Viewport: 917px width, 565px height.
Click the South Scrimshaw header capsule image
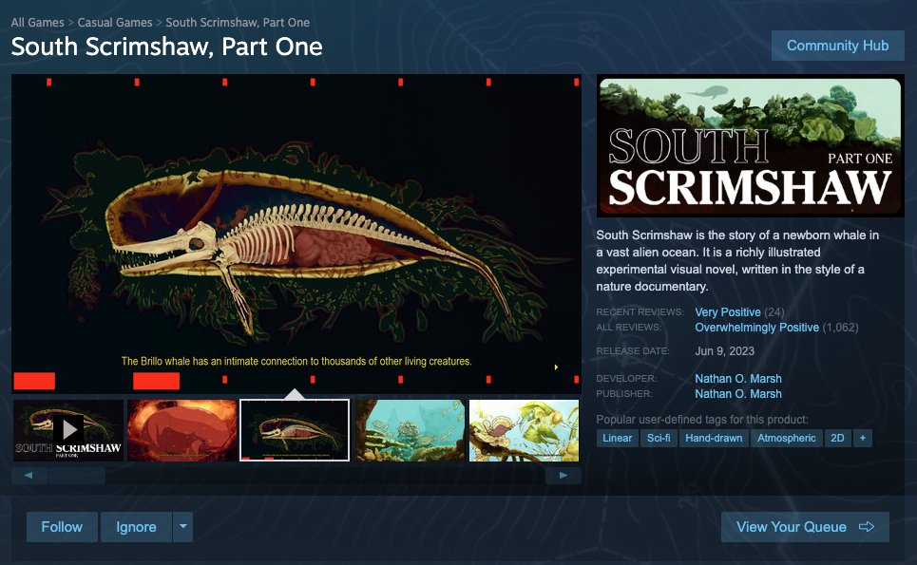coord(751,146)
